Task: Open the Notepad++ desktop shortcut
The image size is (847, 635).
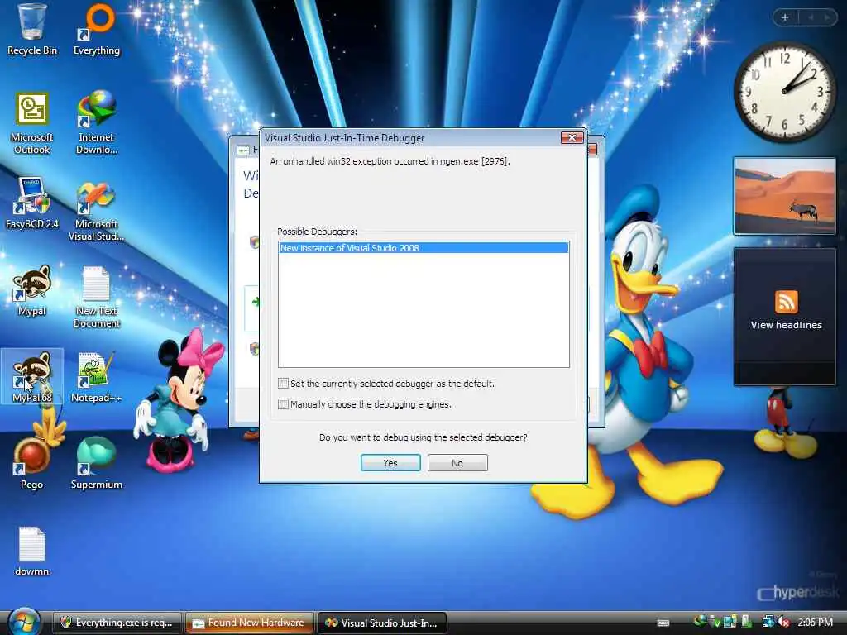Action: coord(96,376)
